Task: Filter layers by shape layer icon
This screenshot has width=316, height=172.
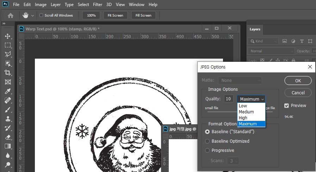Action: click(310, 41)
